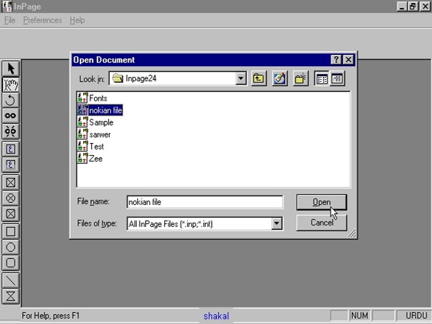The height and width of the screenshot is (324, 432).
Task: Select the rotate tool
Action: pyautogui.click(x=10, y=100)
